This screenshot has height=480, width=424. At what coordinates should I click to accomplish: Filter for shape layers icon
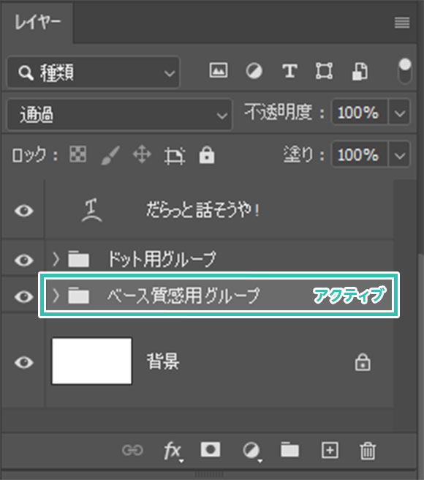coord(325,71)
